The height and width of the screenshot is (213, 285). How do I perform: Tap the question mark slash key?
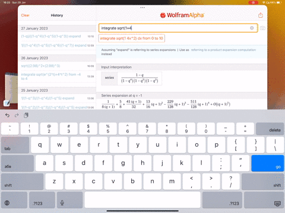pos(231,182)
